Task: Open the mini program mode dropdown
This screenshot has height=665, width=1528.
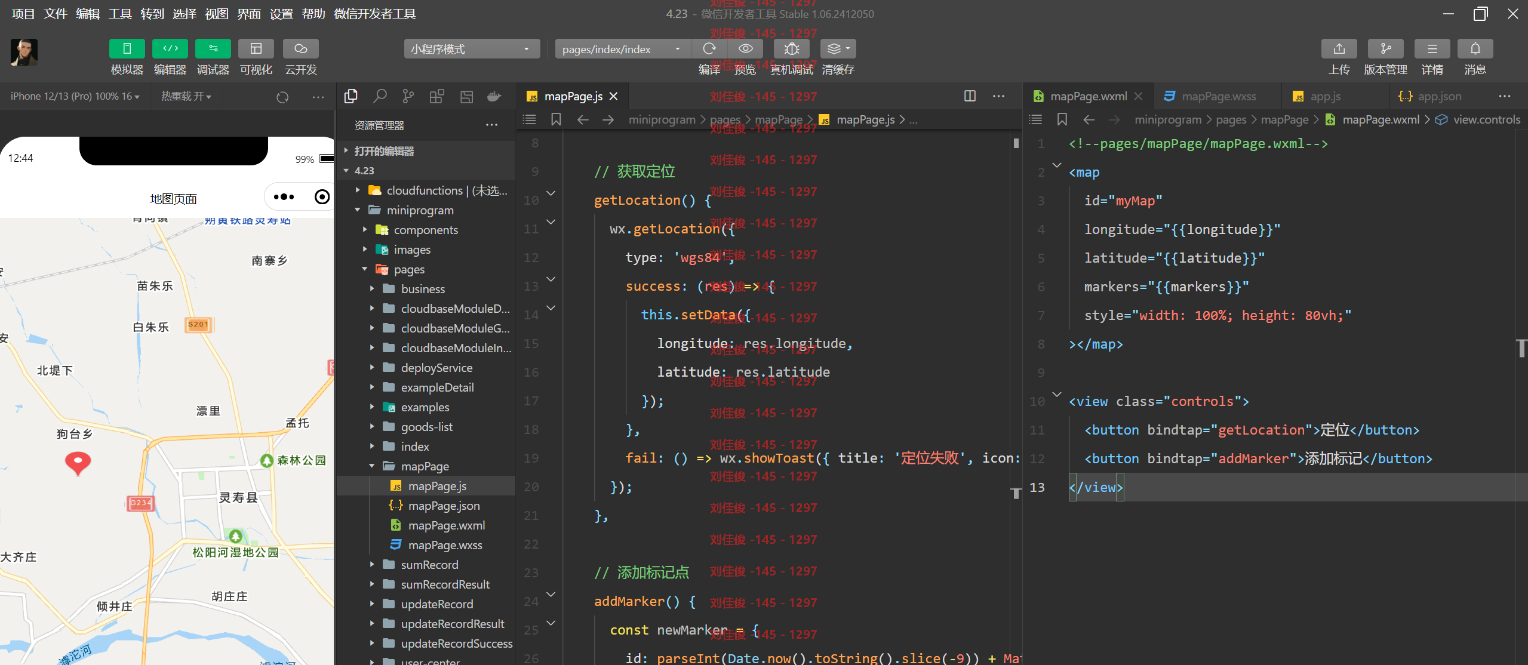Action: click(472, 49)
